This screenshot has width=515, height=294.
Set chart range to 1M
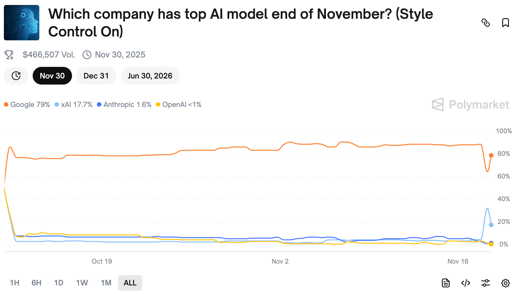106,283
